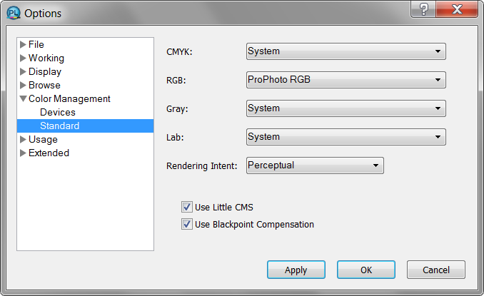Expand the Working tree node arrow

coord(23,58)
